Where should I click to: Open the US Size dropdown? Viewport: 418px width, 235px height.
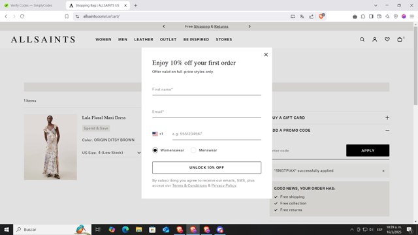coord(112,153)
